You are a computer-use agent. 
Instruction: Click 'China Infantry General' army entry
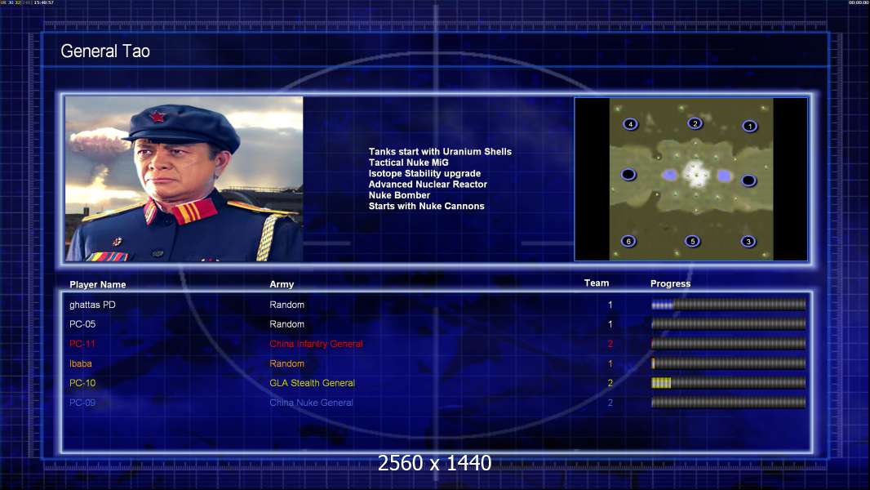tap(316, 344)
